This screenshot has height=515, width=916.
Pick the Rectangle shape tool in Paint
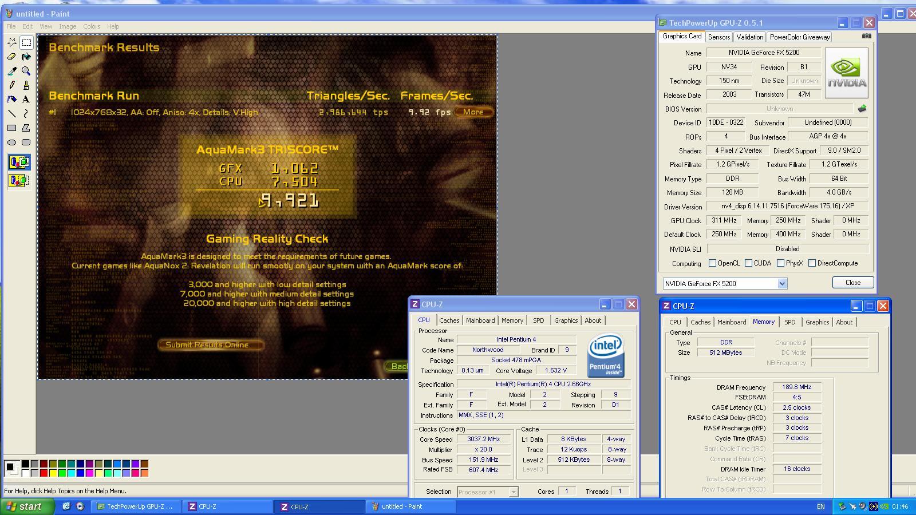[11, 128]
